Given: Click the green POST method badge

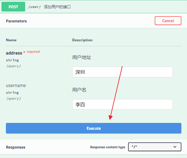Looking at the screenshot, I should [13, 6].
